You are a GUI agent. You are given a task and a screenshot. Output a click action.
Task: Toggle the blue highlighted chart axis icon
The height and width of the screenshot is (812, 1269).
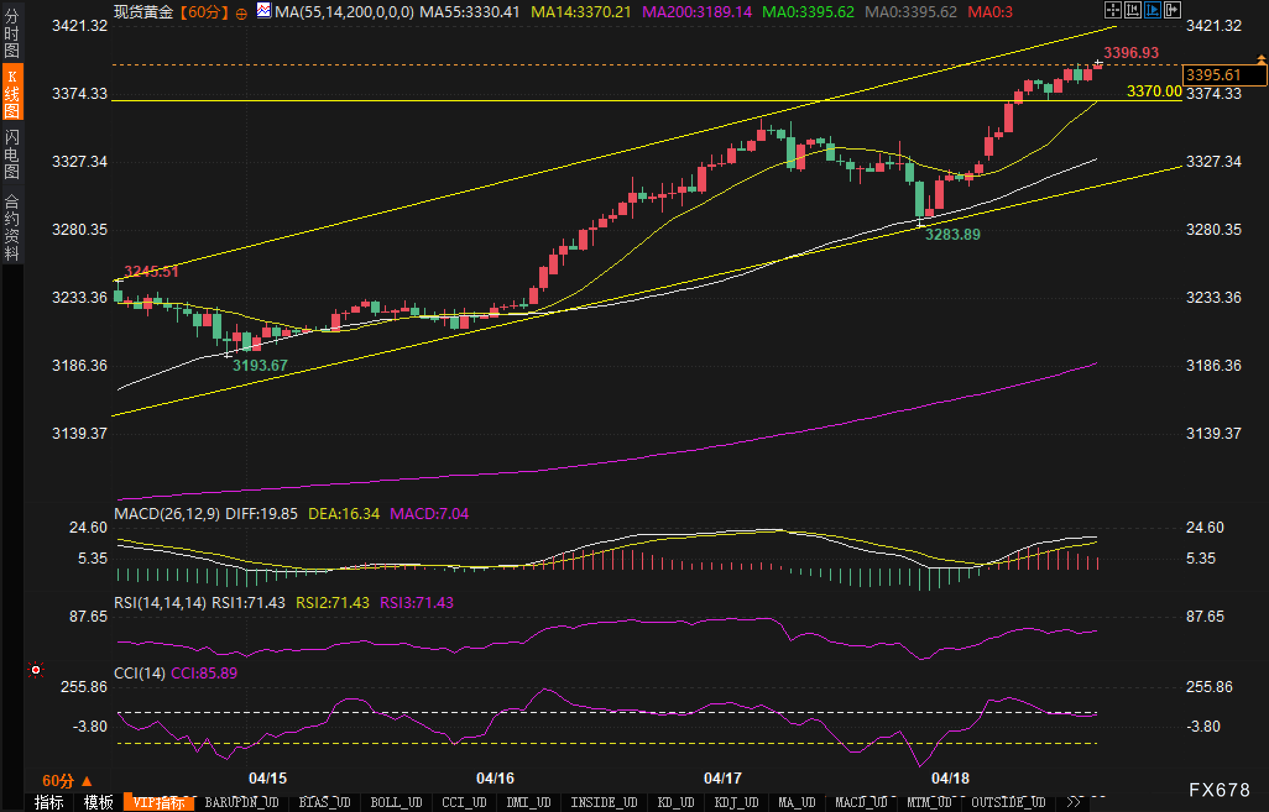click(1153, 10)
